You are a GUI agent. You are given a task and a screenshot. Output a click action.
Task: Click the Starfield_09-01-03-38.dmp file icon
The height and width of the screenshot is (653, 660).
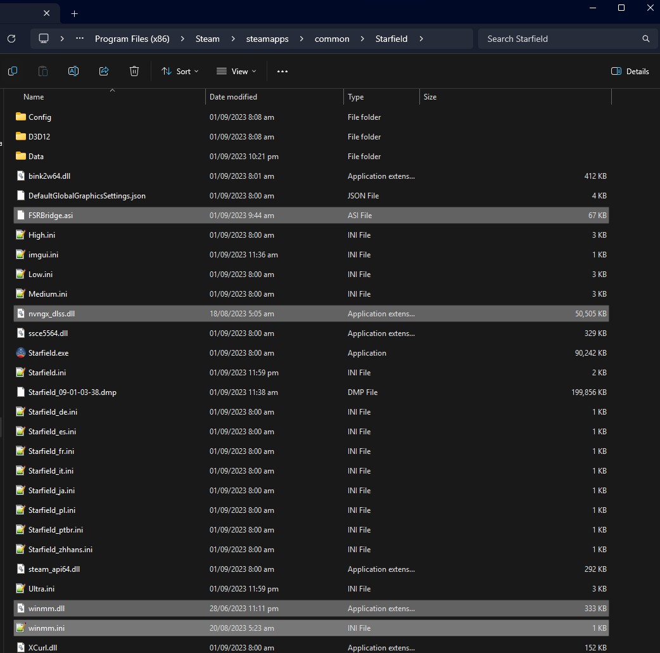click(x=21, y=392)
